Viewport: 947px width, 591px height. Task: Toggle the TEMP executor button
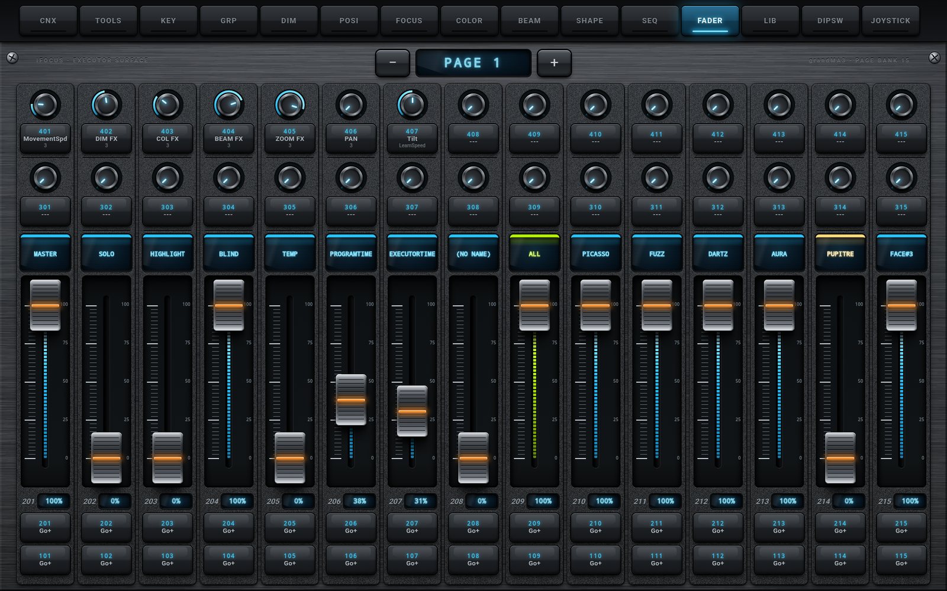click(x=289, y=253)
